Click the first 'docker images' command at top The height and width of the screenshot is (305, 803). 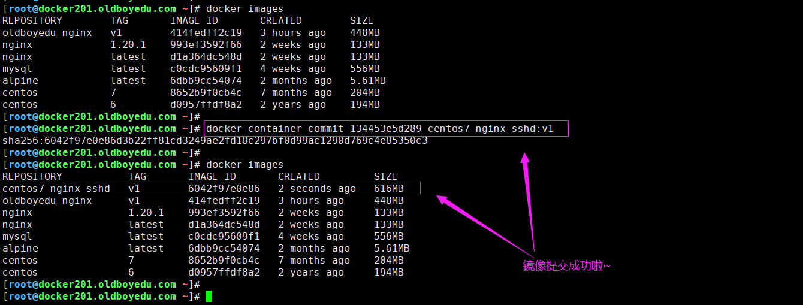tap(244, 9)
